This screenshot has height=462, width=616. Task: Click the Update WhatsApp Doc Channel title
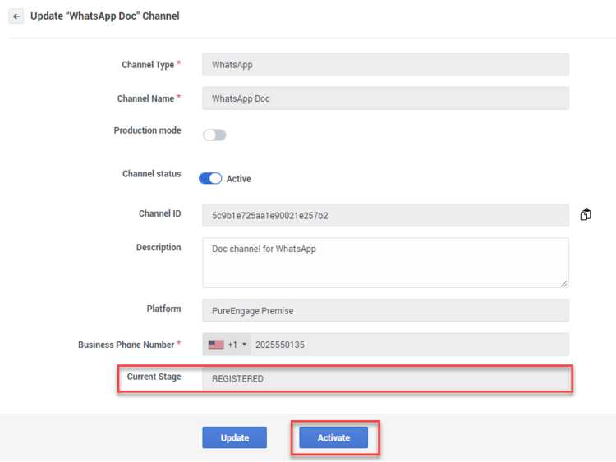[105, 16]
